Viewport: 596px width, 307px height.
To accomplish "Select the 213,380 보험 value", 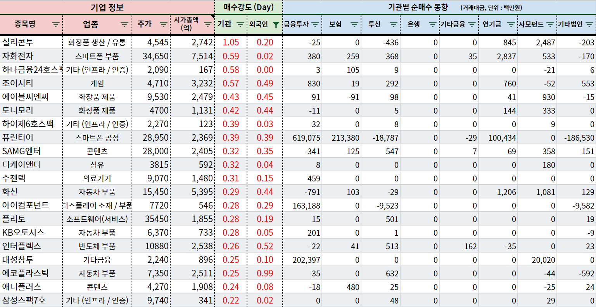I will [342, 137].
